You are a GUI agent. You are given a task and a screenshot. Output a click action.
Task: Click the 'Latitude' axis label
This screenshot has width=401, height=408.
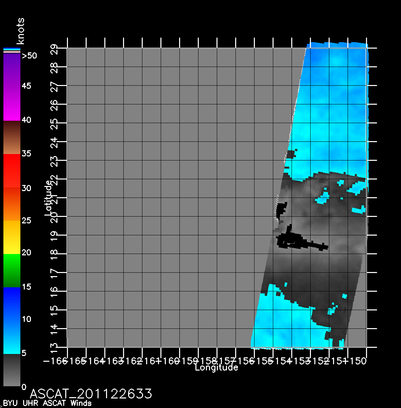coord(49,198)
